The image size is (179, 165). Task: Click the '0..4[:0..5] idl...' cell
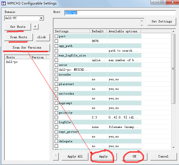coord(123,118)
